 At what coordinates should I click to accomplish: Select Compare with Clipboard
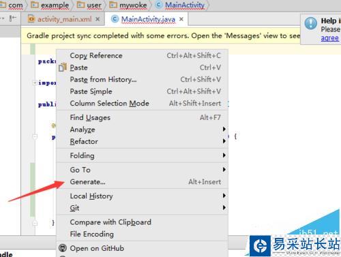(142, 222)
